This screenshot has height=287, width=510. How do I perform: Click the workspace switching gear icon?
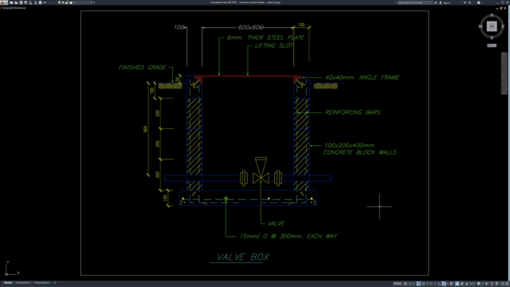point(478,284)
